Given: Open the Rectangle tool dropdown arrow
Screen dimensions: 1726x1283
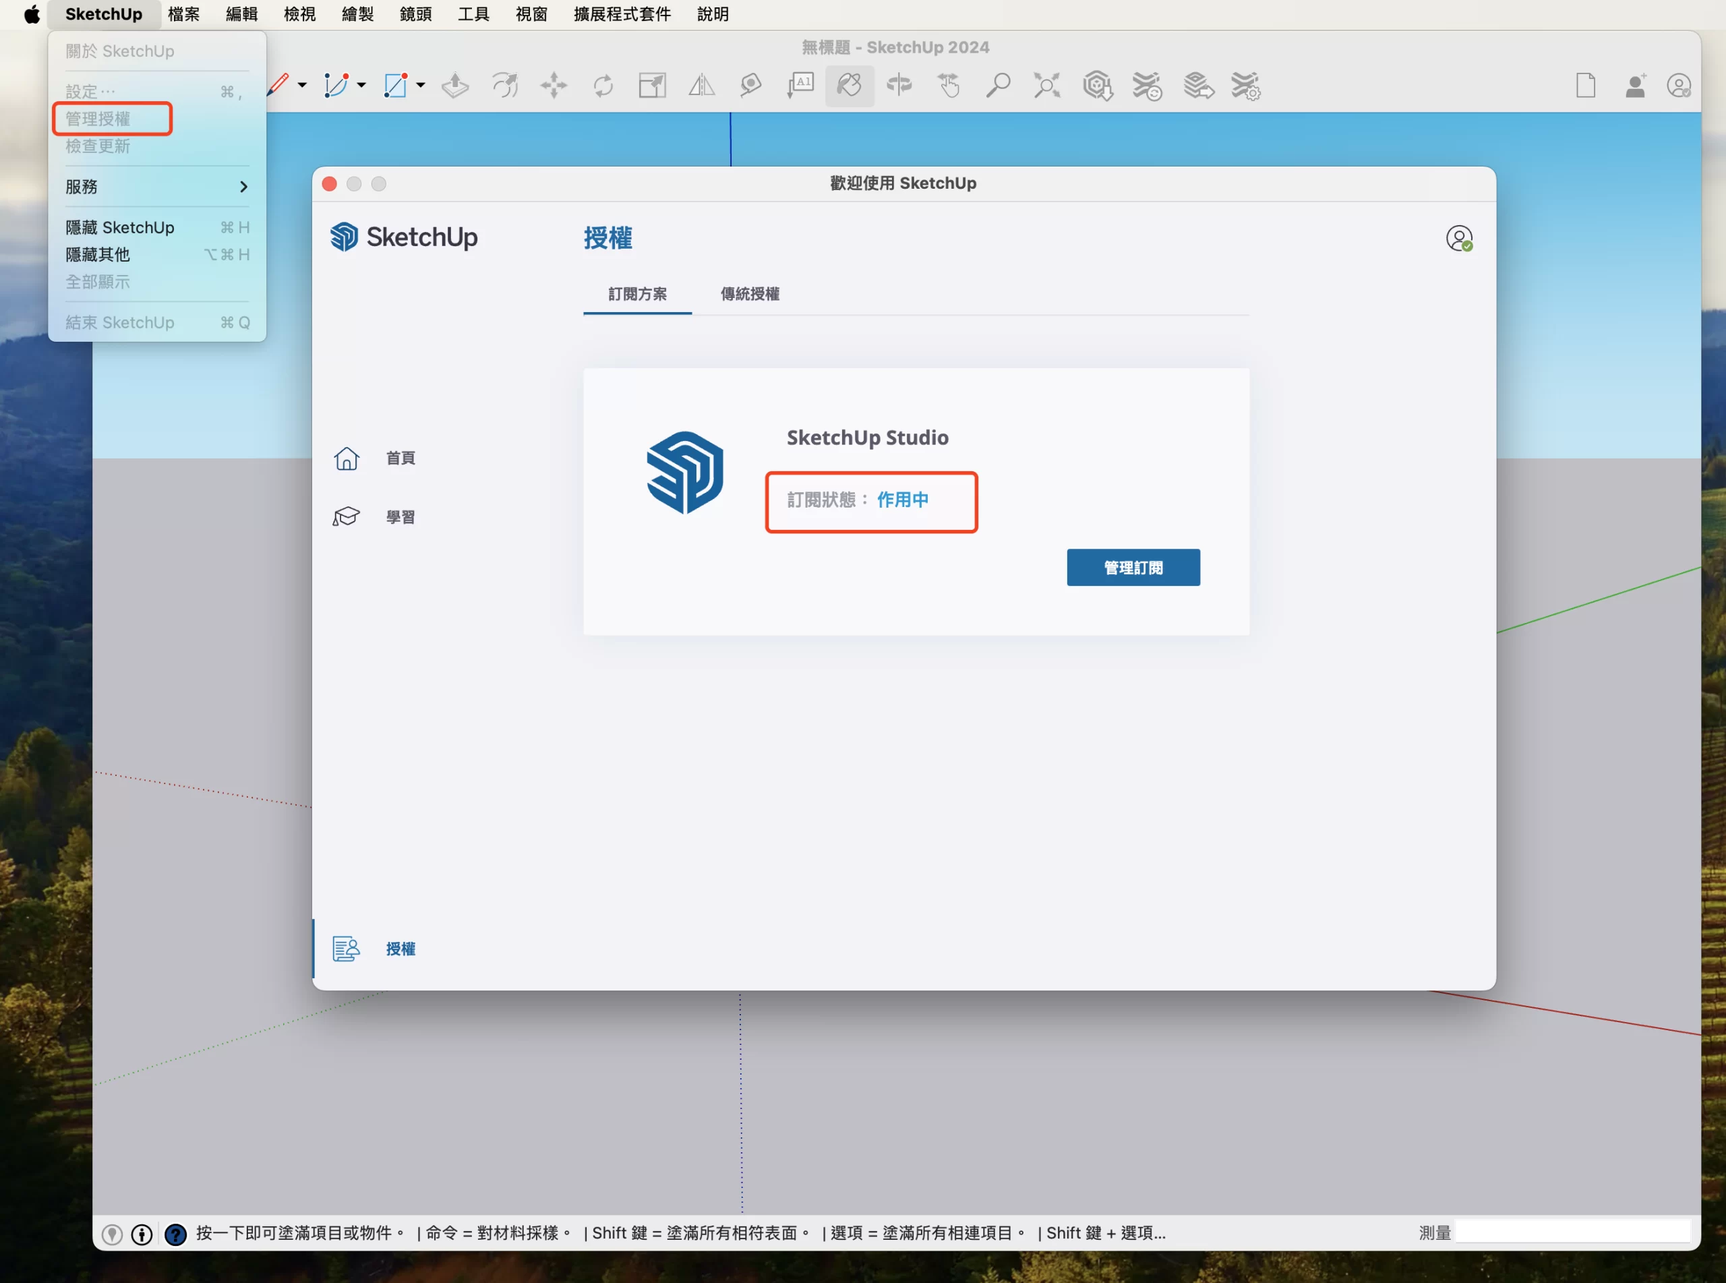Looking at the screenshot, I should 421,86.
